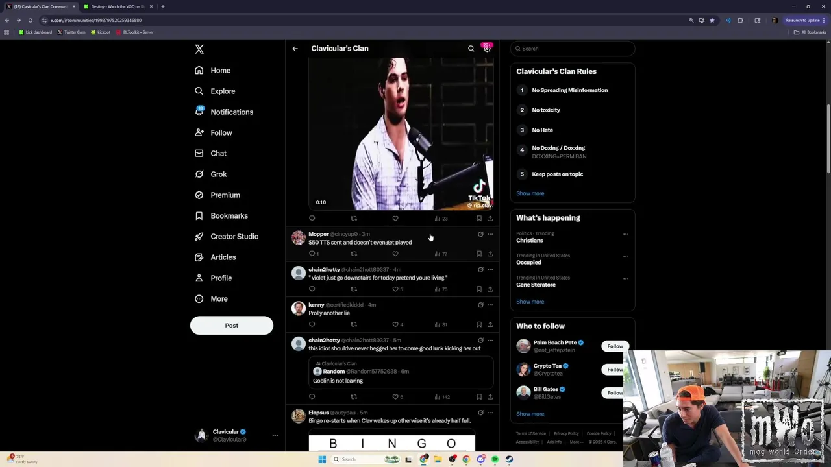Open more options for Occupied trend
This screenshot has width=831, height=467.
[626, 256]
